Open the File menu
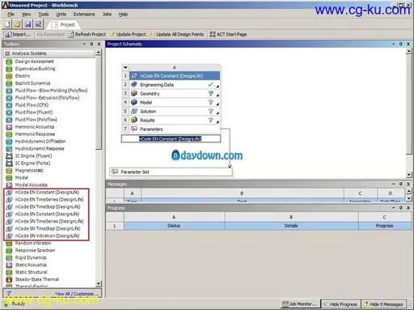This screenshot has height=310, width=414. tap(11, 15)
